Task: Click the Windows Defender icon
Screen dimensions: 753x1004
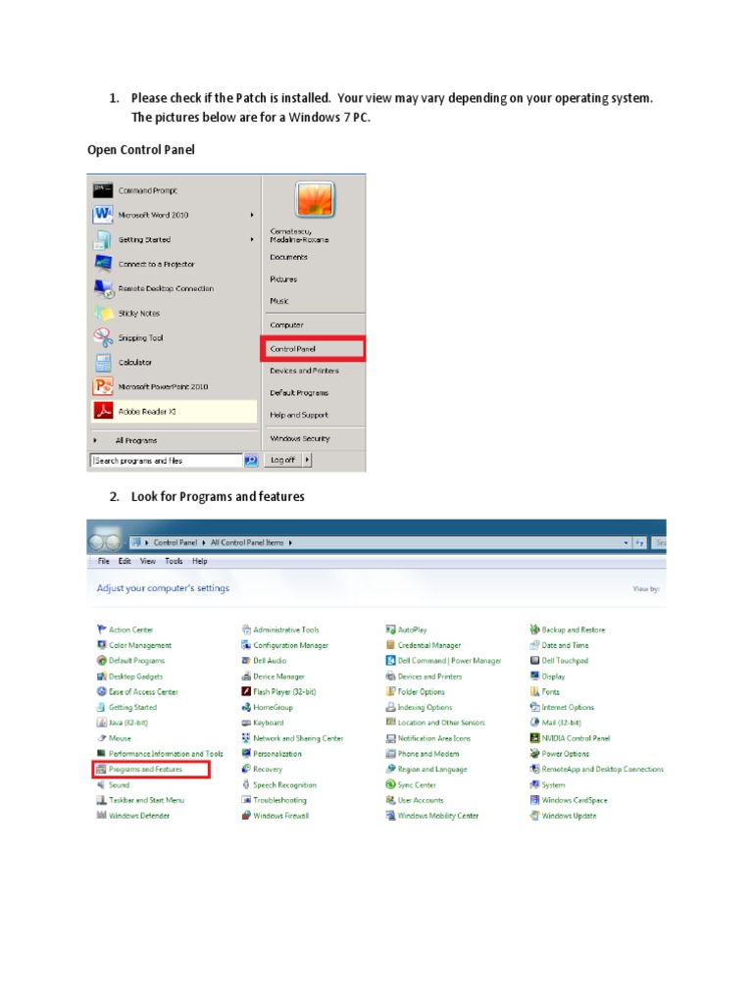Action: [x=101, y=815]
